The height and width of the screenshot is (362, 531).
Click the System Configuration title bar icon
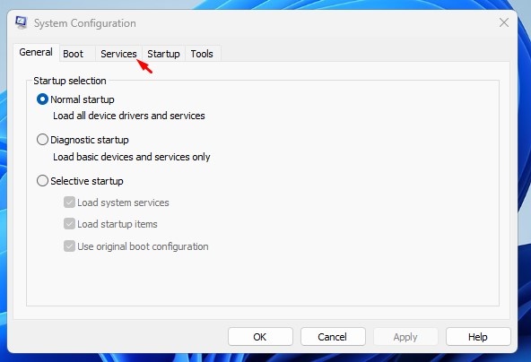21,22
